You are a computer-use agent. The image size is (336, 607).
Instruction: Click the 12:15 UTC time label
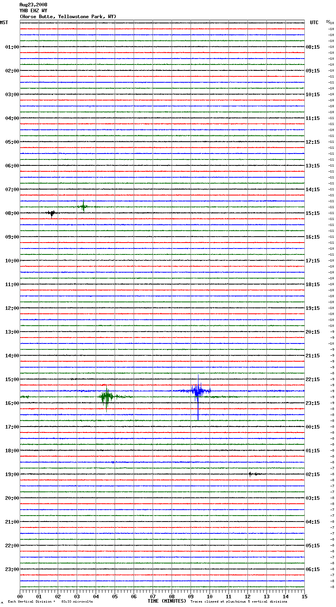pyautogui.click(x=313, y=142)
